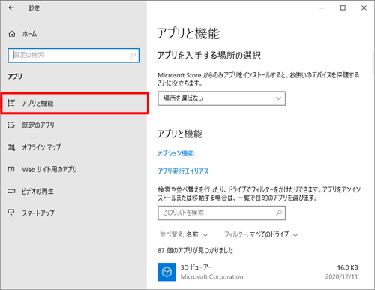Viewport: 375px width, 290px height.
Task: Click the オプション機能 link
Action: point(175,153)
